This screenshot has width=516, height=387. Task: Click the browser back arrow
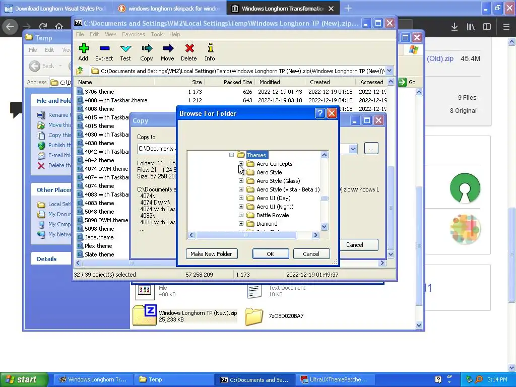coord(10,27)
